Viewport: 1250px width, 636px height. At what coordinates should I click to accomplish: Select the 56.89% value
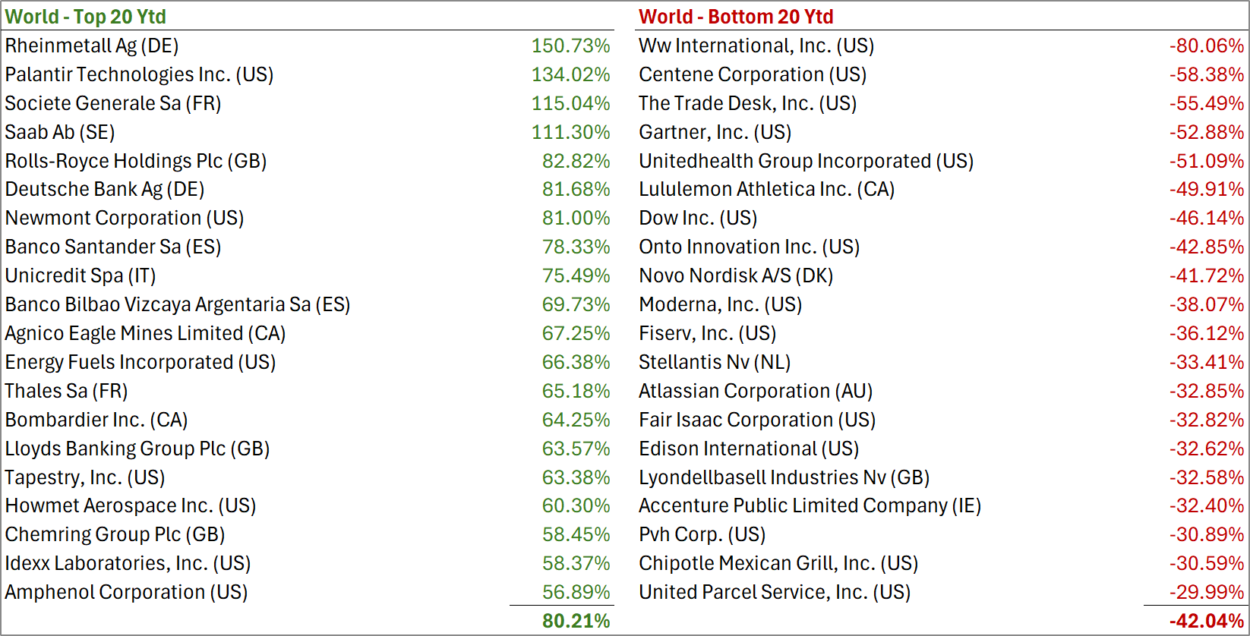[x=576, y=592]
